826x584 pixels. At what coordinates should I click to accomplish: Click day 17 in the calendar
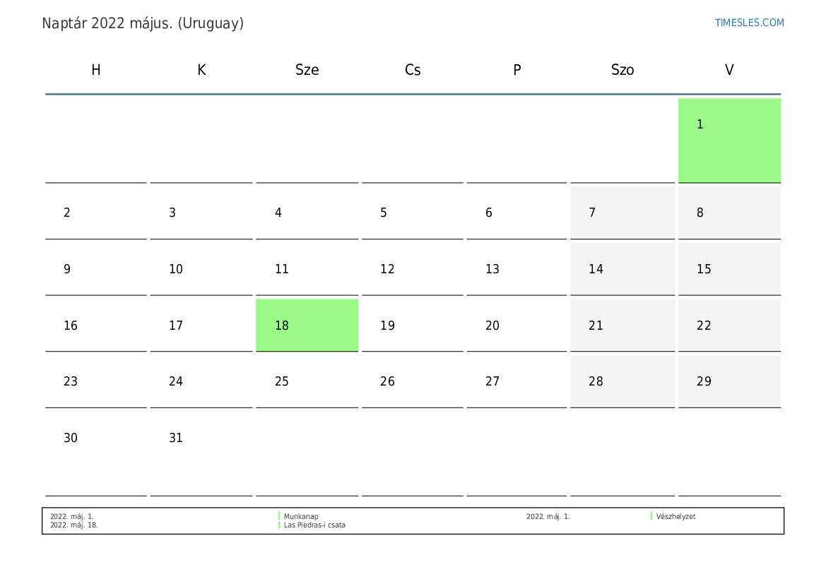click(201, 325)
